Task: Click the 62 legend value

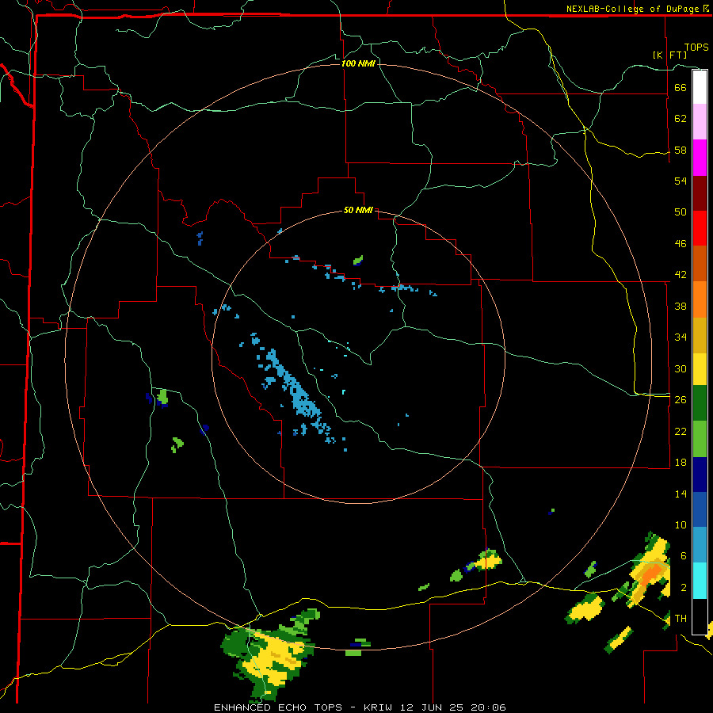Action: (x=681, y=119)
